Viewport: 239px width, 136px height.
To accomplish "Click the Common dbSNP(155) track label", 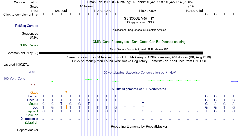I will coord(22,53).
